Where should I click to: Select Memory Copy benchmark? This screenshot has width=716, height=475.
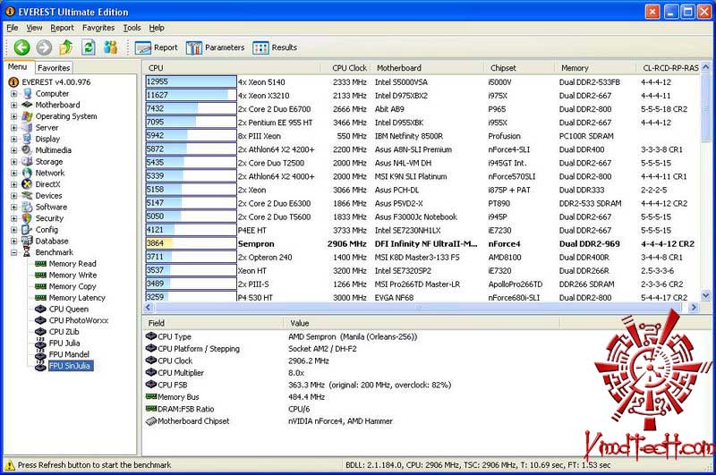pos(72,286)
